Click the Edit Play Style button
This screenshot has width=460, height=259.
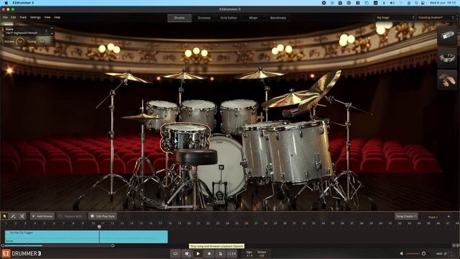click(103, 216)
